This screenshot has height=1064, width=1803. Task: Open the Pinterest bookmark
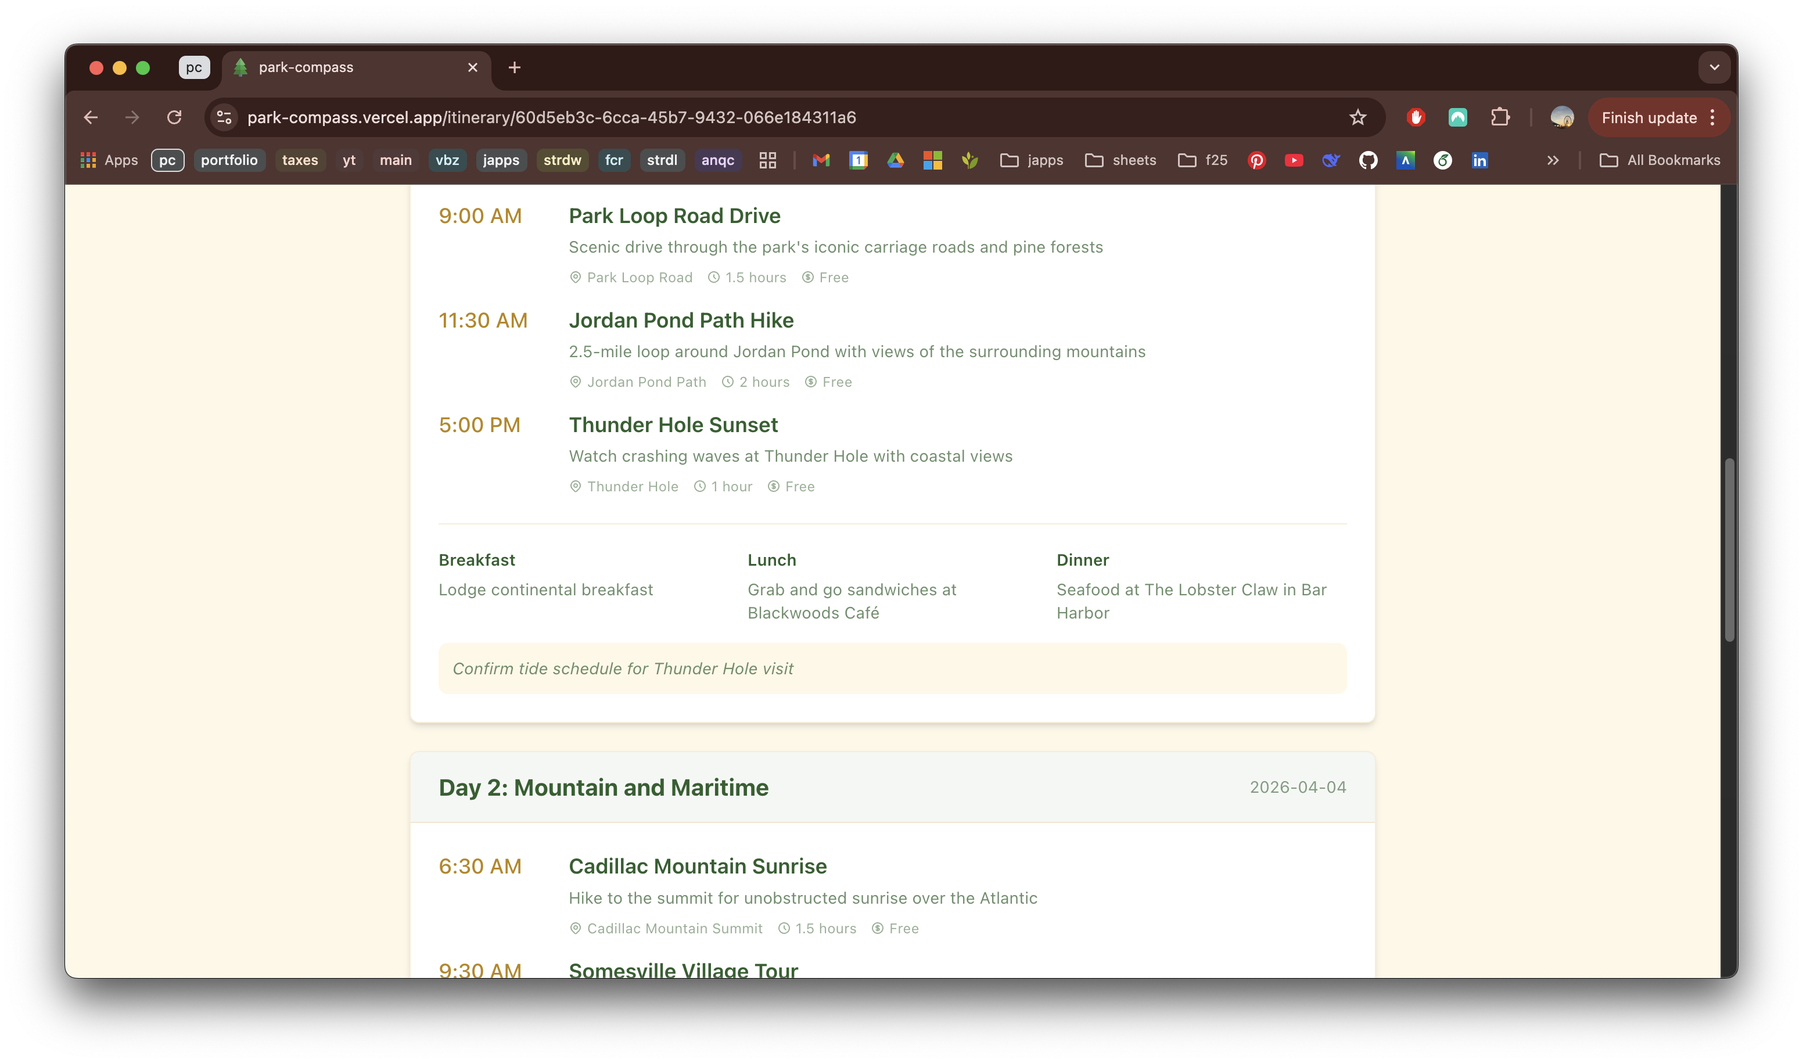1257,160
